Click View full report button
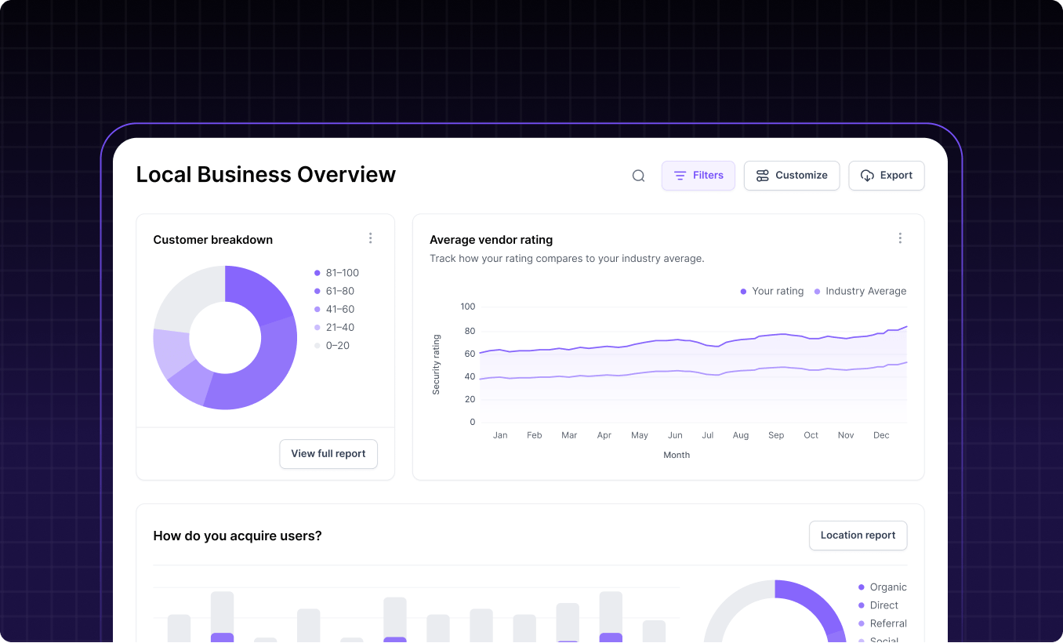This screenshot has height=643, width=1063. (x=328, y=454)
